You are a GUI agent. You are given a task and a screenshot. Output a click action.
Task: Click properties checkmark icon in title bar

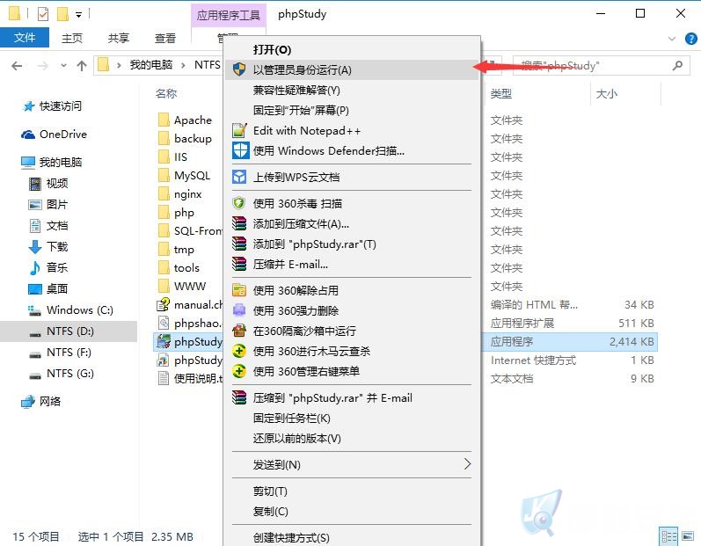(x=43, y=14)
